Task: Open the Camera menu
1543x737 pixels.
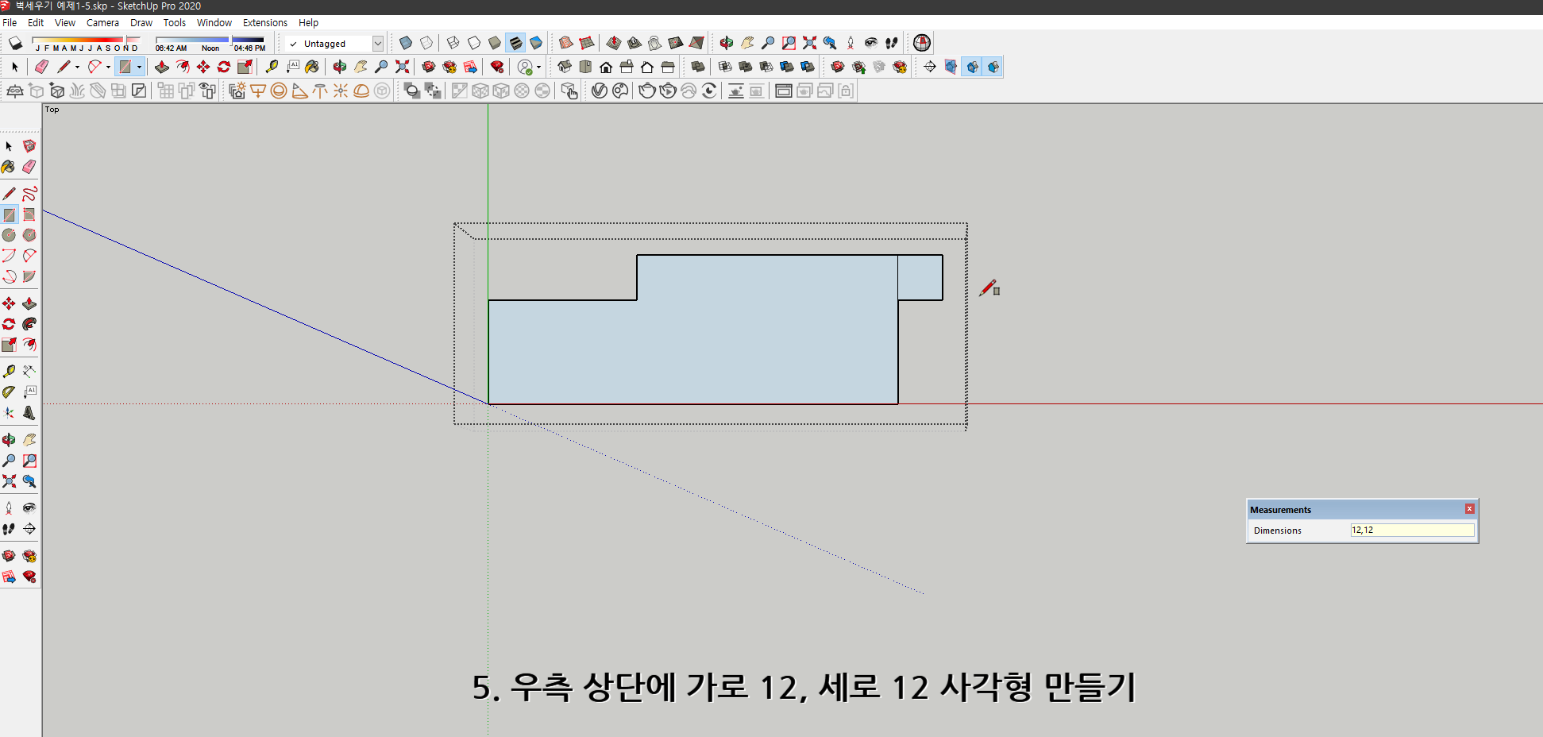Action: tap(103, 22)
